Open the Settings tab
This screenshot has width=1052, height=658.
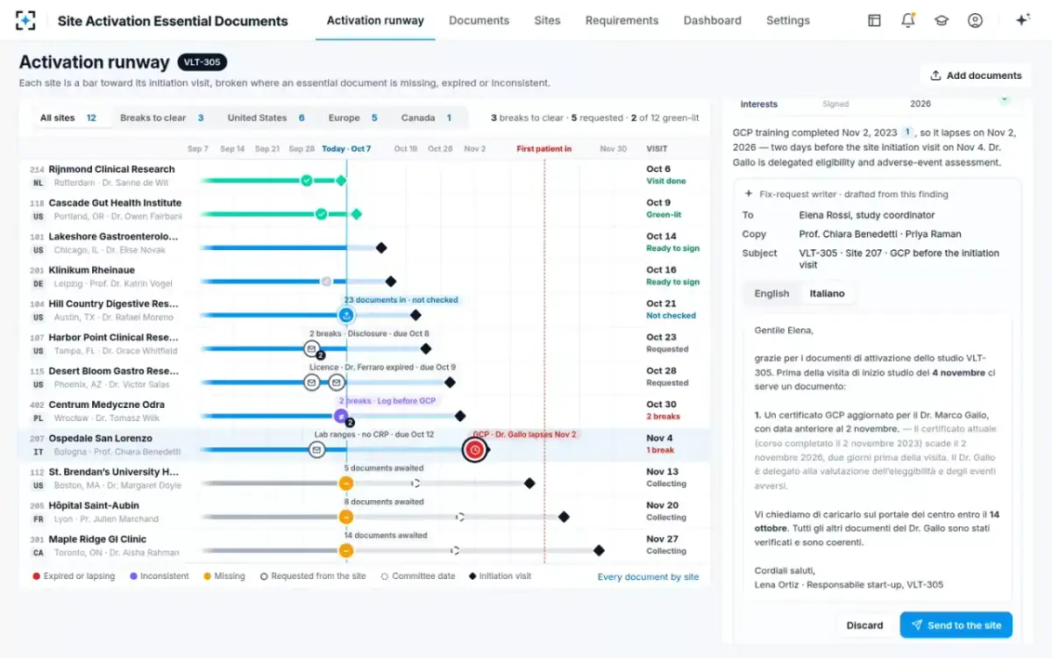pos(788,20)
